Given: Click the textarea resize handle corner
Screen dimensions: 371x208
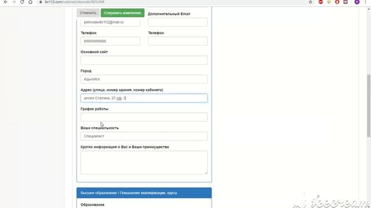Looking at the screenshot, I should point(206,173).
